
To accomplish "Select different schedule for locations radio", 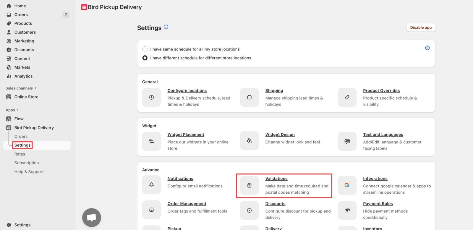I will coord(145,58).
